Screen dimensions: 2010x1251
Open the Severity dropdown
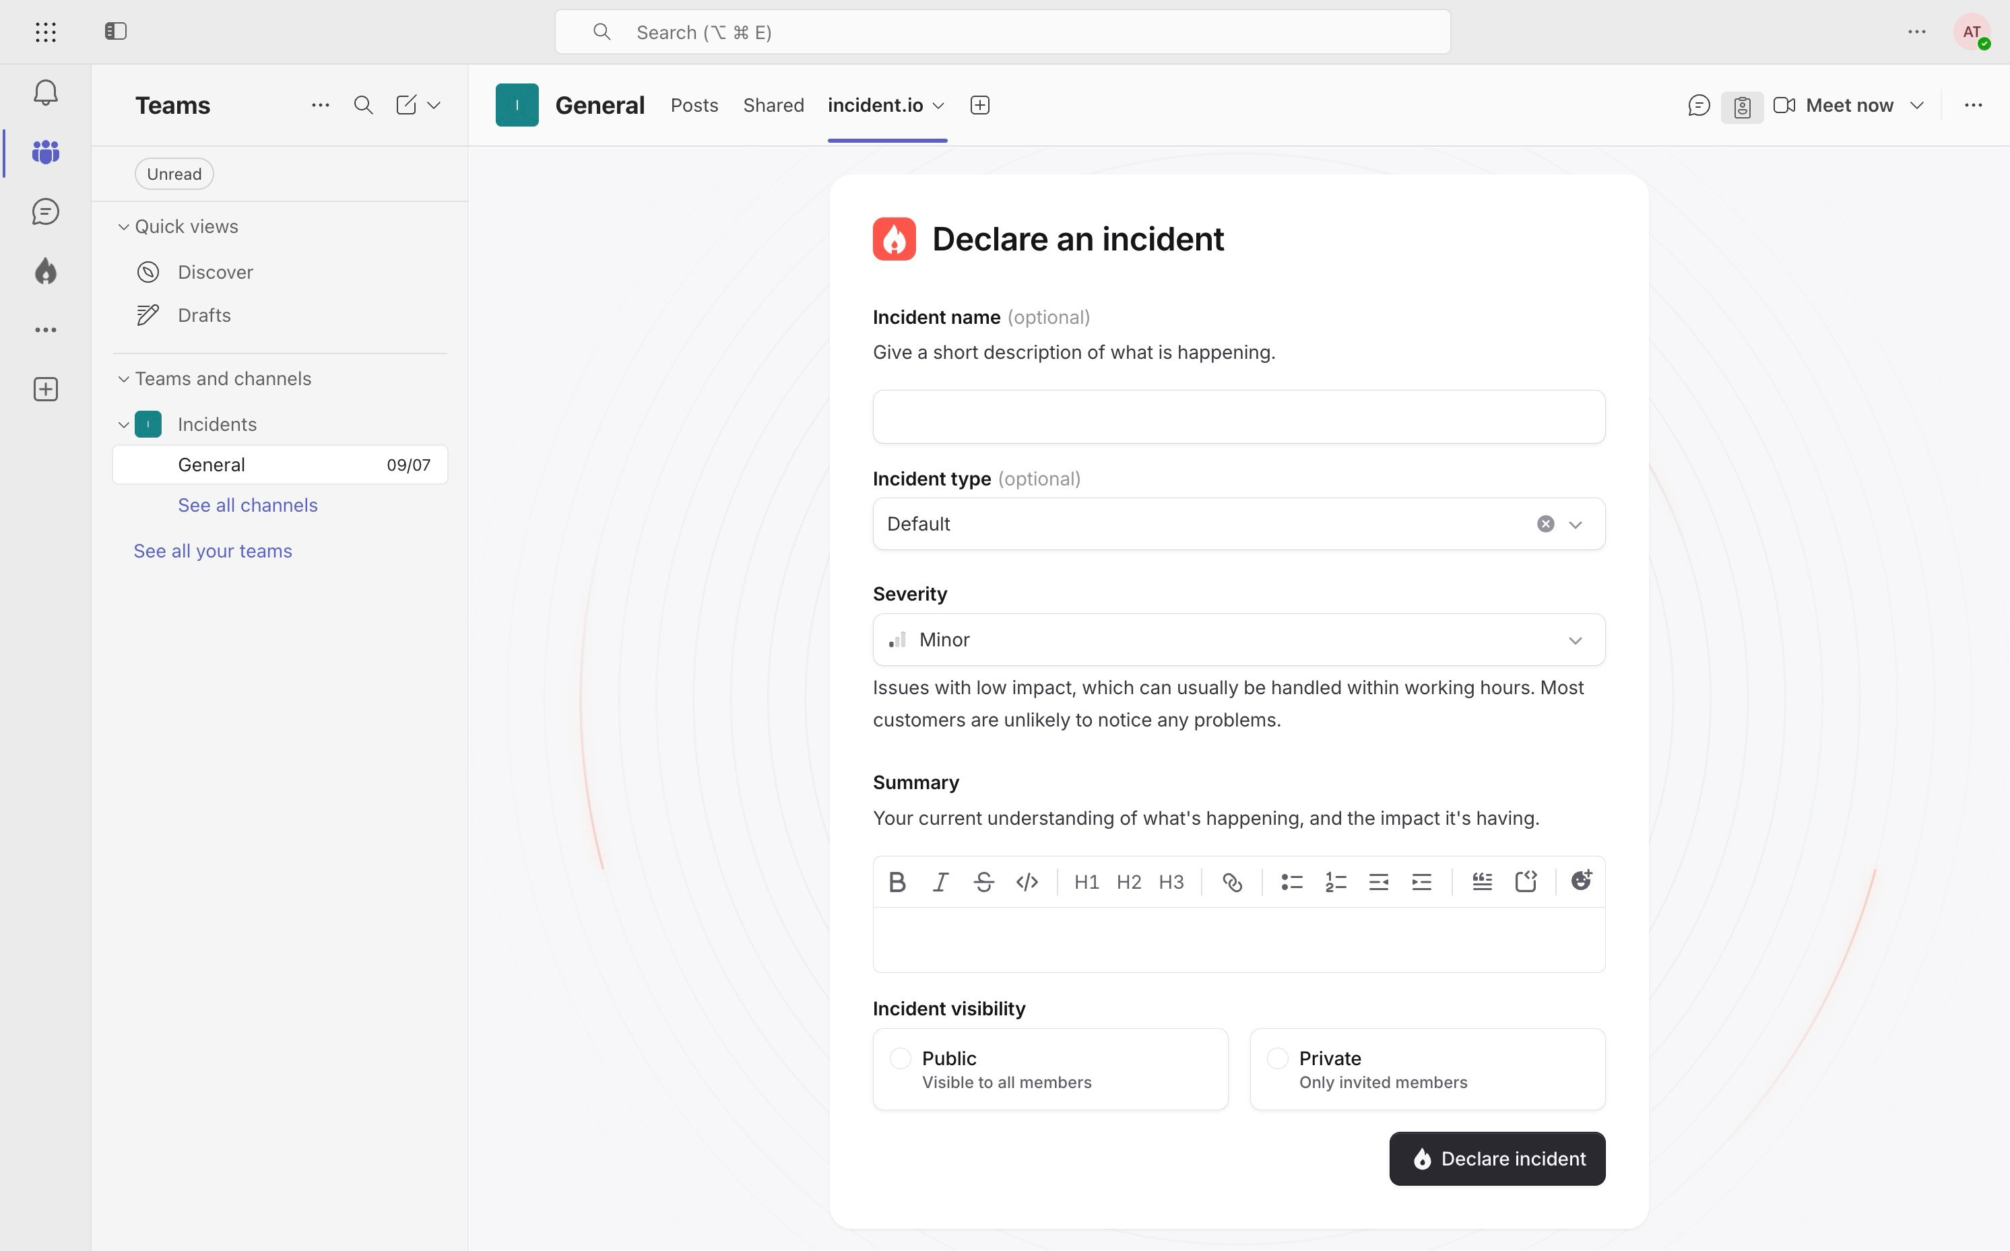[x=1239, y=640]
